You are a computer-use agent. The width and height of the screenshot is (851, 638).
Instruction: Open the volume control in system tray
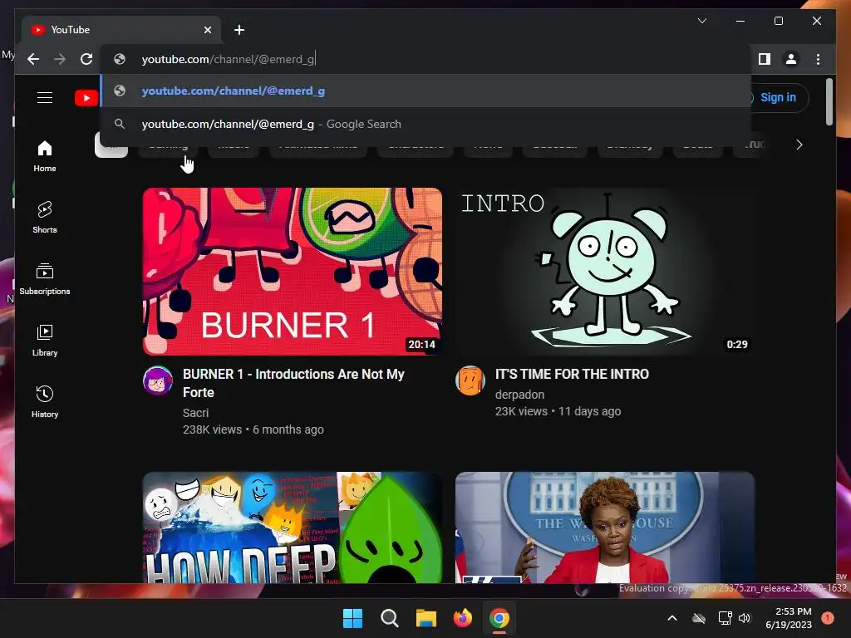[x=745, y=618]
